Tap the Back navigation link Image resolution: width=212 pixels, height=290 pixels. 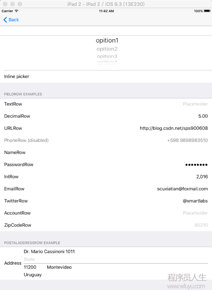[x=11, y=20]
